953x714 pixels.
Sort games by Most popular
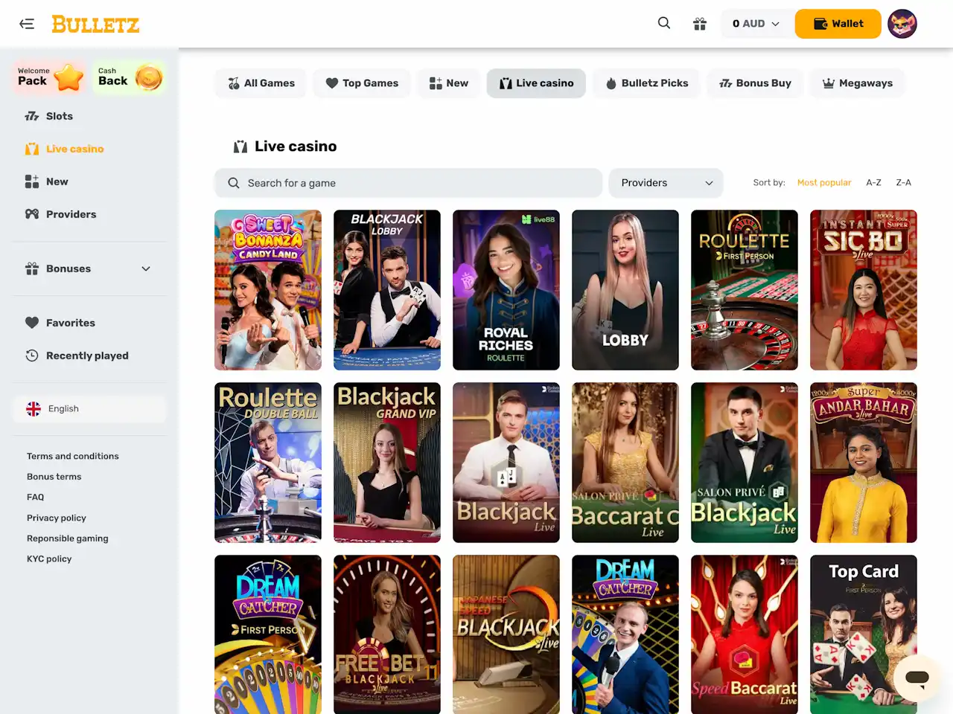823,183
